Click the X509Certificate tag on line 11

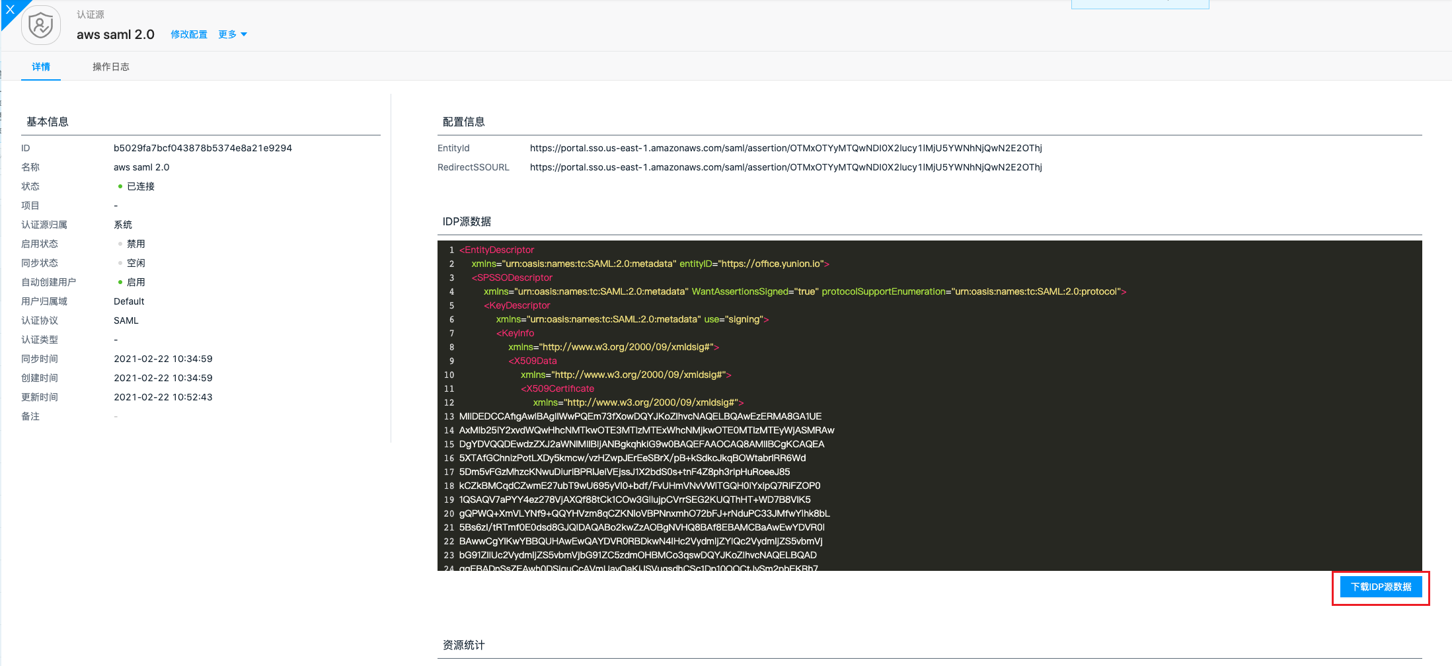[x=558, y=389]
